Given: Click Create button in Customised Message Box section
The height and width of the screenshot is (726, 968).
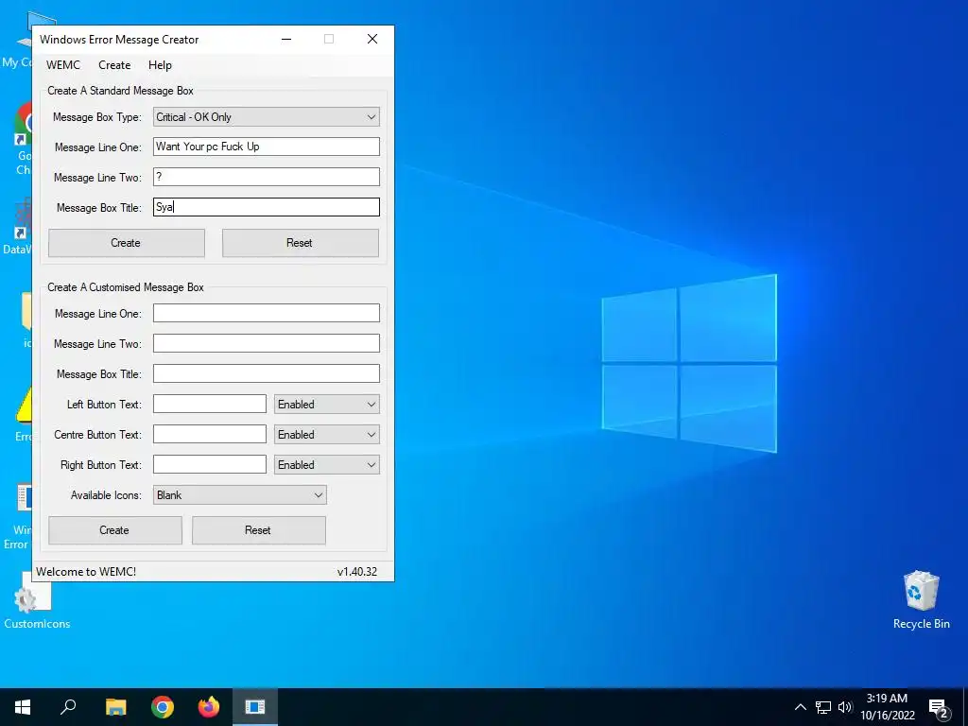Looking at the screenshot, I should 114,530.
